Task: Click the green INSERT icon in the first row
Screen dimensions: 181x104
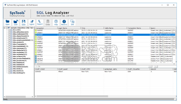Action: click(x=36, y=30)
